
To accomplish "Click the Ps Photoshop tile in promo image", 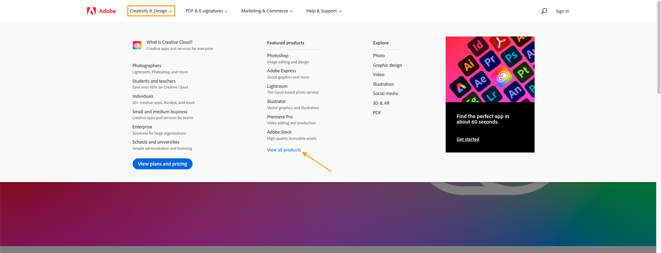I will pos(511,56).
